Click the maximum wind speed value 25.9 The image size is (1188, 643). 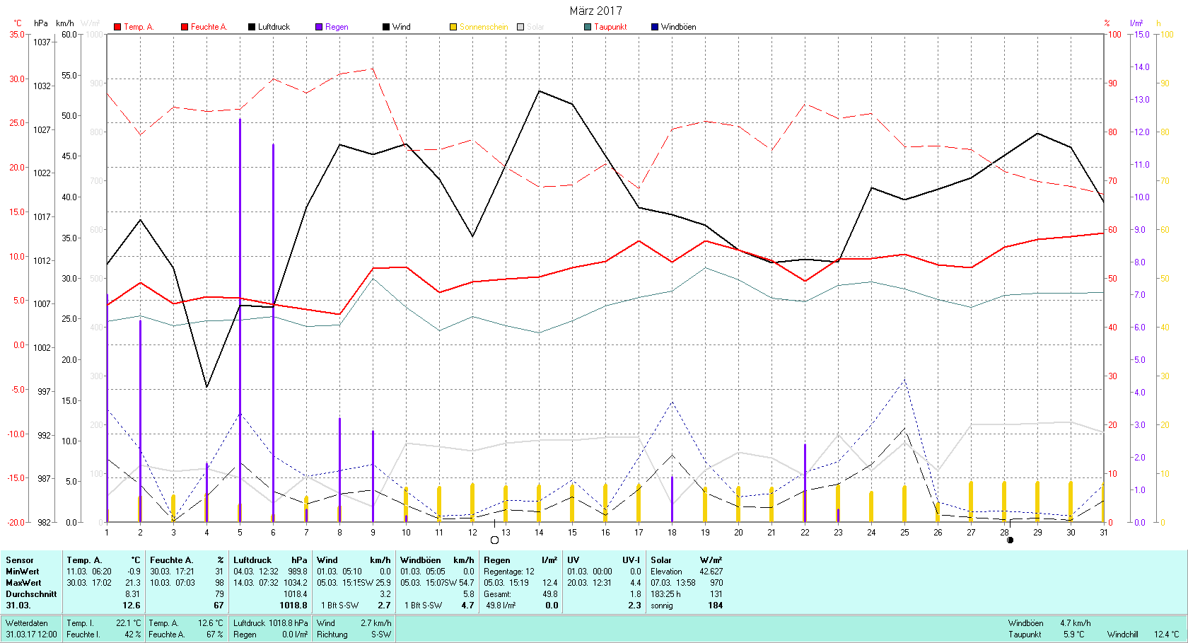383,583
